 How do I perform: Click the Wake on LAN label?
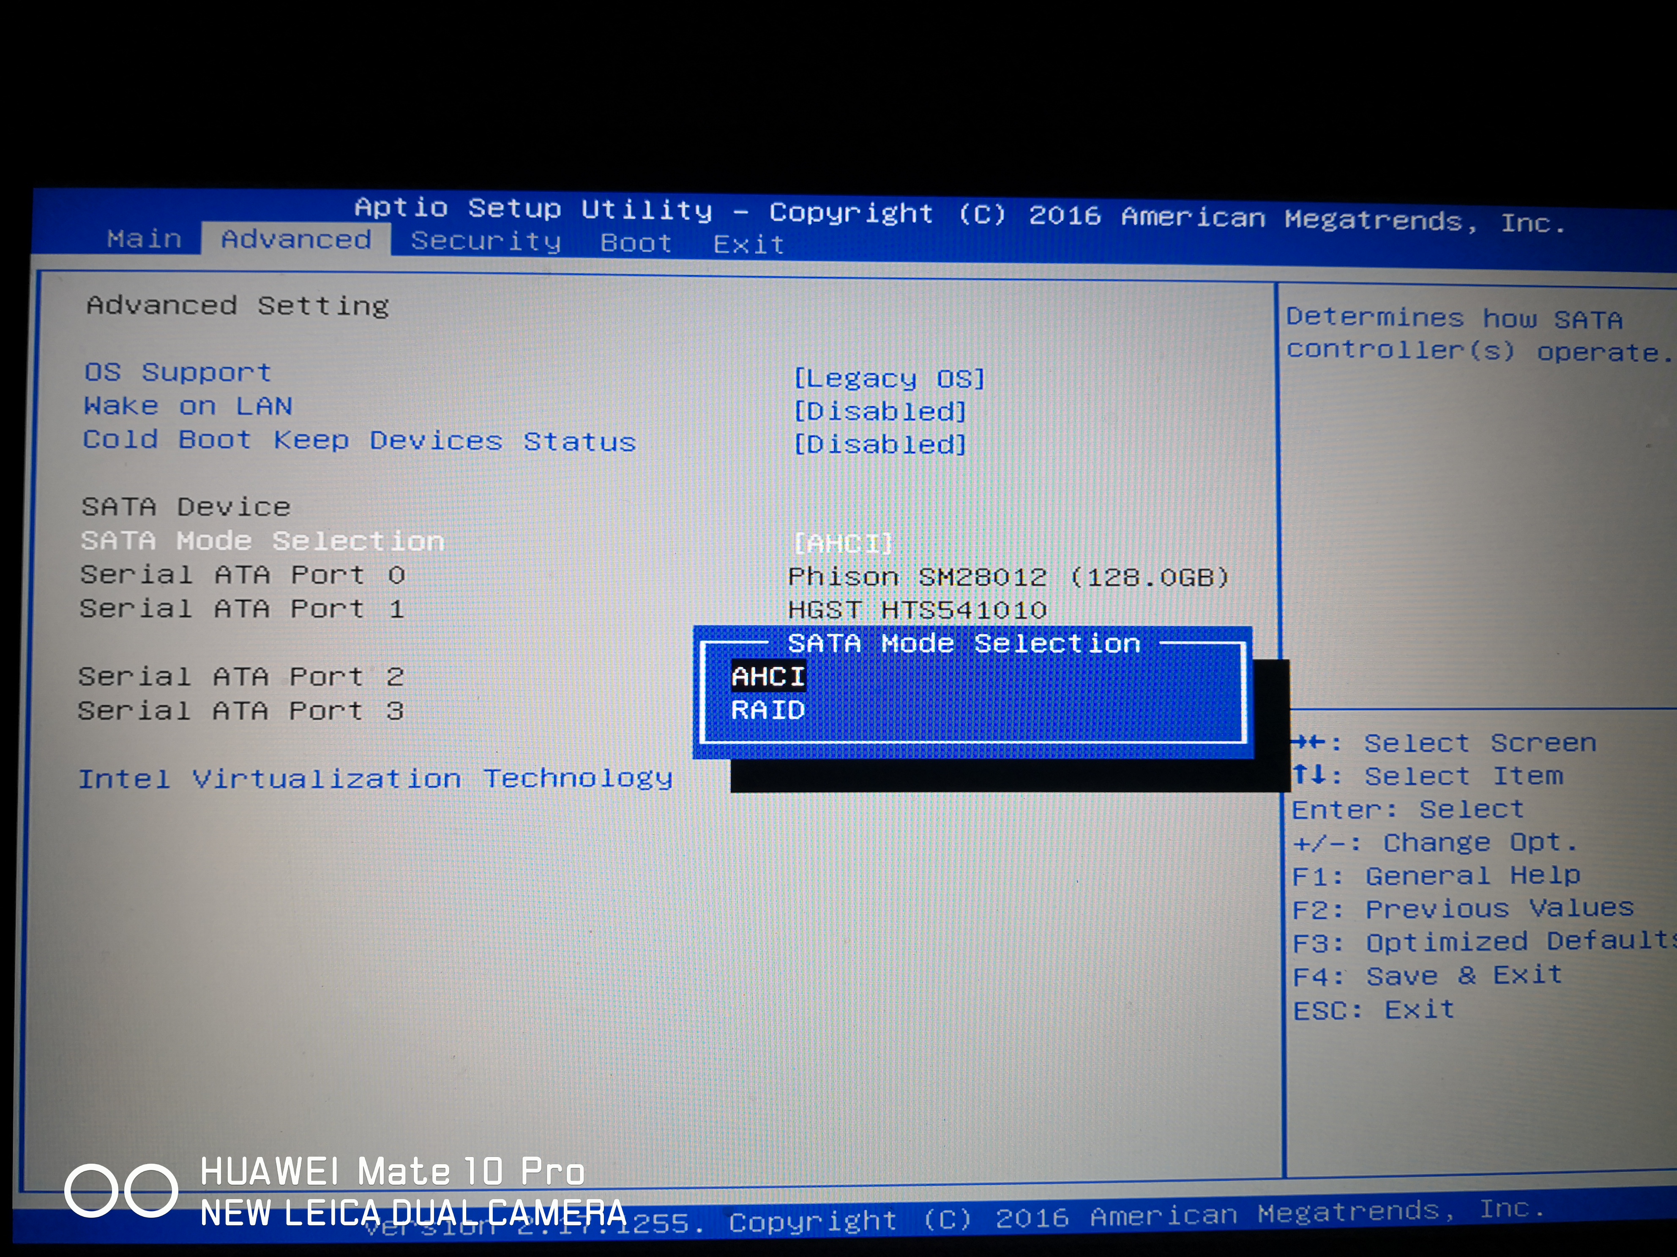[187, 406]
